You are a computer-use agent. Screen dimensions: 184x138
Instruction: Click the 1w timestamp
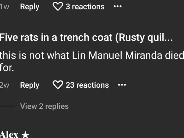[x=5, y=7]
